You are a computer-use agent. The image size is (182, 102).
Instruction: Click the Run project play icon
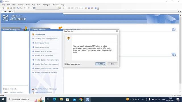click(64, 8)
